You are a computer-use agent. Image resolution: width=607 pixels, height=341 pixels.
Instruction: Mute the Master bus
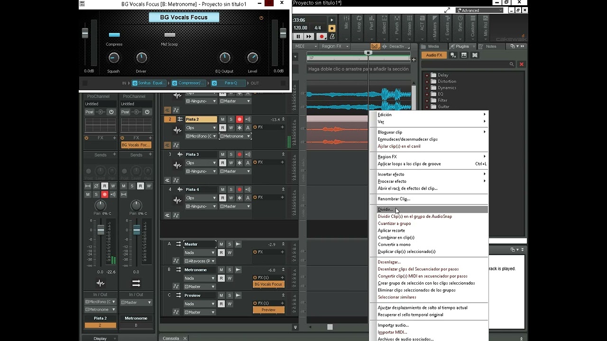221,244
